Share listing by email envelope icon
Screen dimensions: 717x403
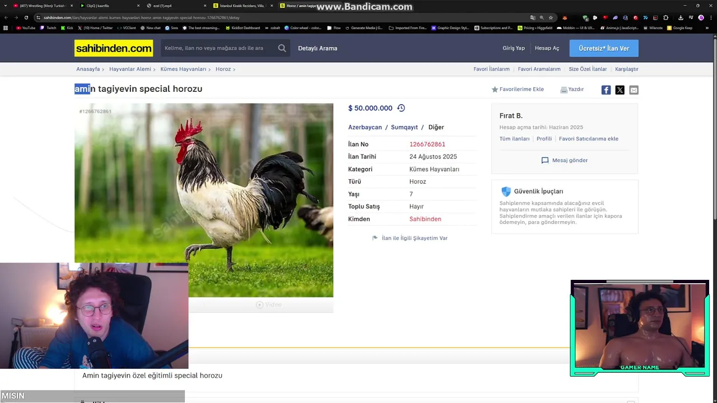[634, 90]
